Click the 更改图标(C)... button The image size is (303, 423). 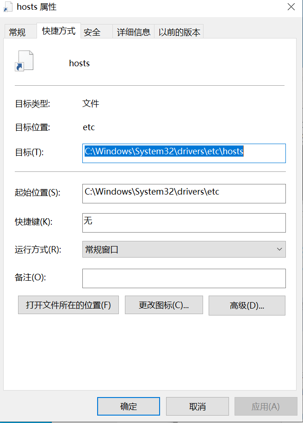[x=164, y=305]
